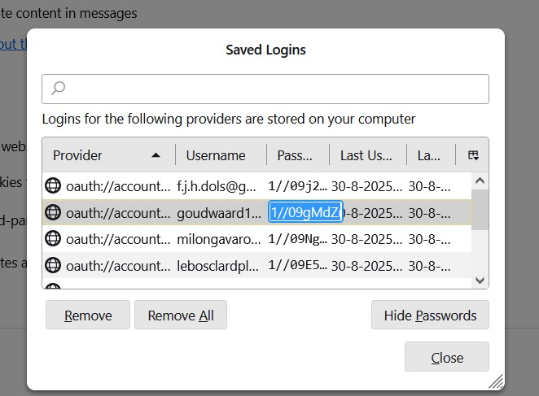This screenshot has width=539, height=396.
Task: Click globe icon beside f.j.h.dols login
Action: coord(53,186)
